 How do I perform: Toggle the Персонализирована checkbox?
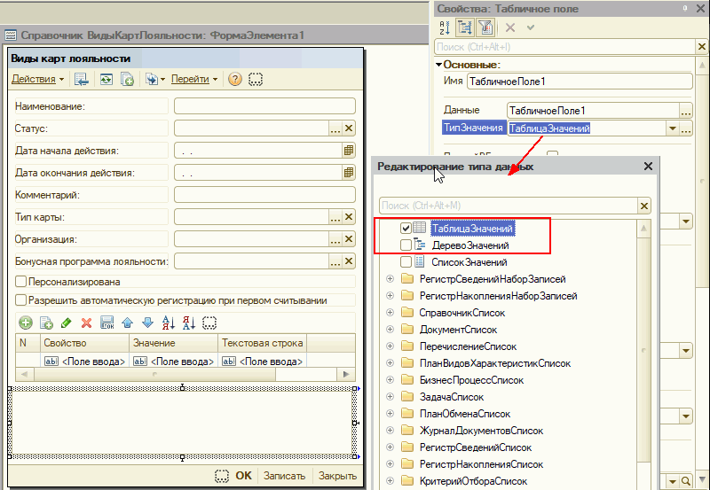coord(20,282)
